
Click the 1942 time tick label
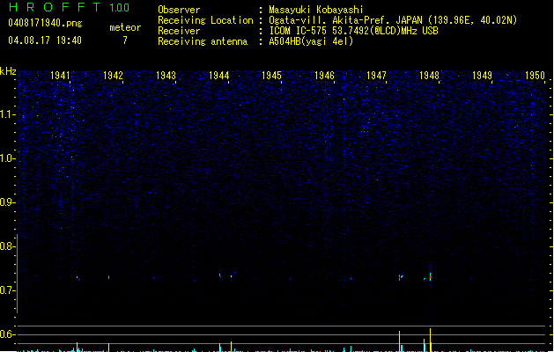113,76
